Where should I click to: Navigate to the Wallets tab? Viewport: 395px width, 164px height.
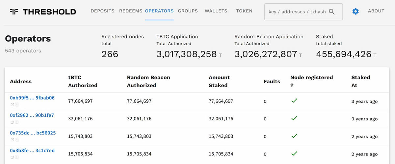tap(216, 11)
